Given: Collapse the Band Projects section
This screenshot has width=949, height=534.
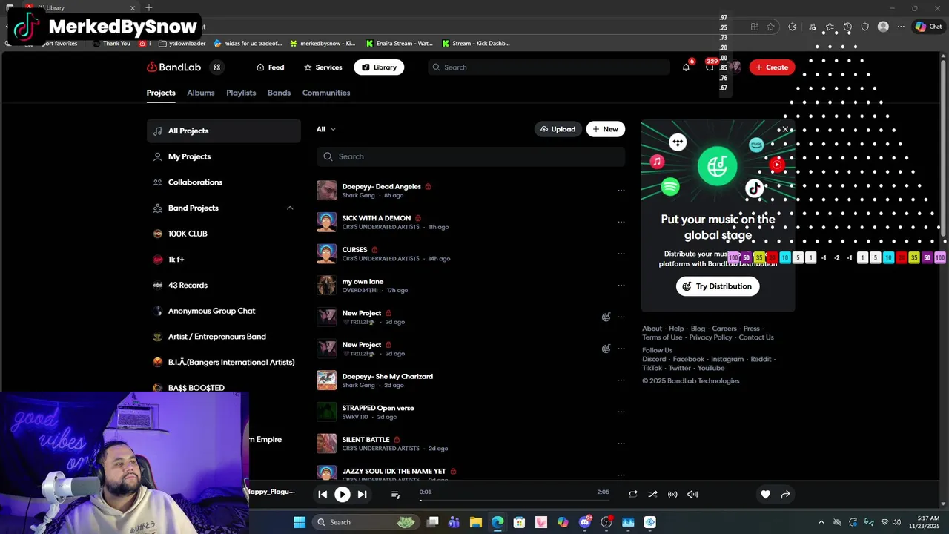Looking at the screenshot, I should click(x=290, y=208).
